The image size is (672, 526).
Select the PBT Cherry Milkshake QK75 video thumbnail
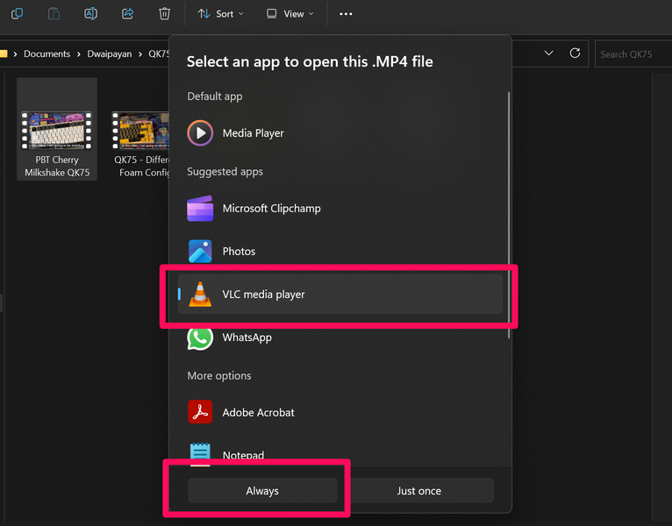point(56,130)
